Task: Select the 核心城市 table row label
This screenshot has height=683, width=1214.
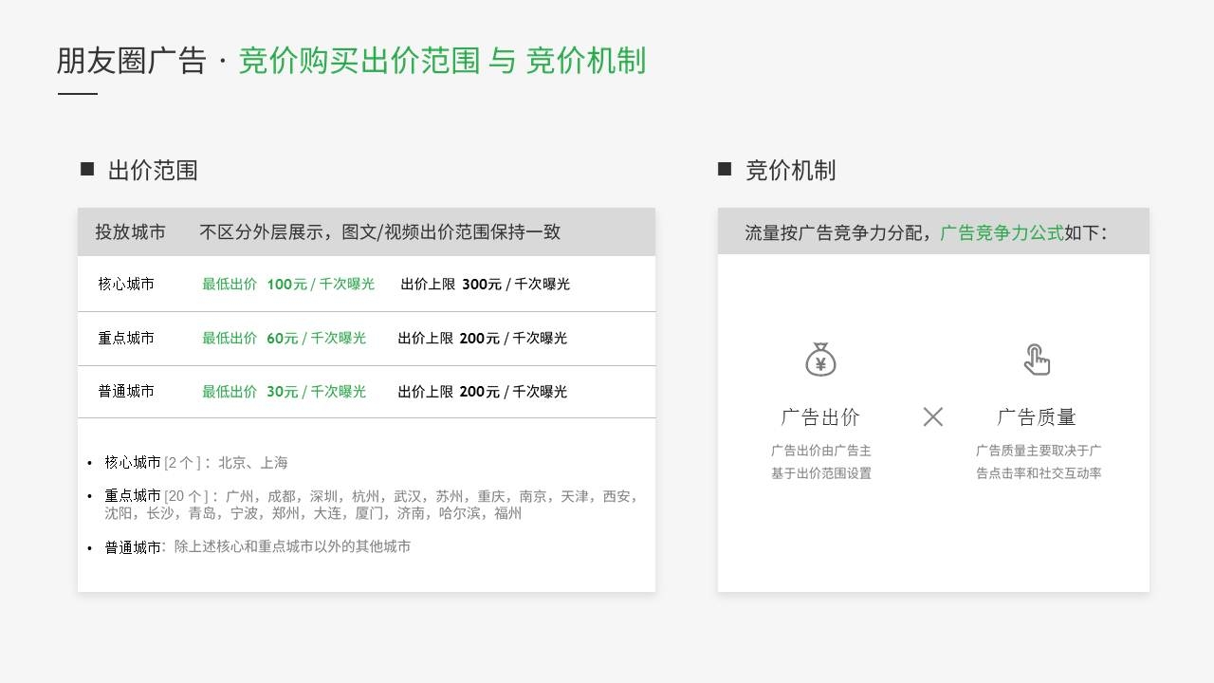Action: click(126, 284)
